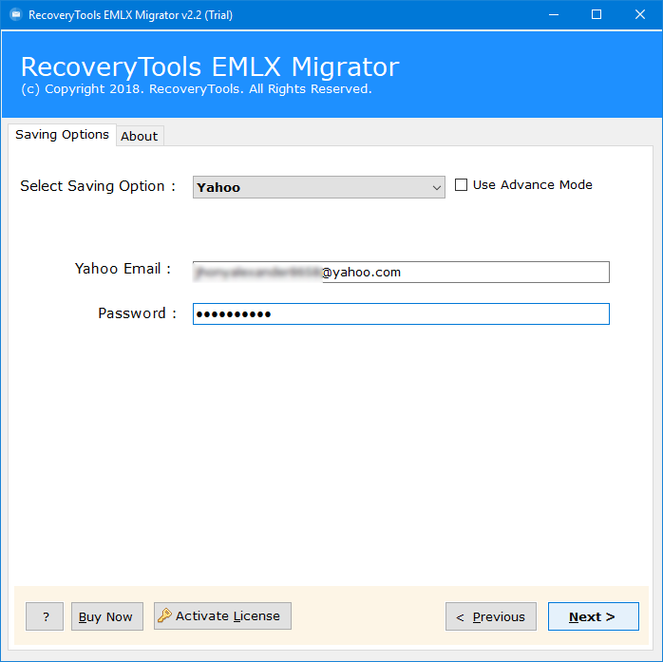Image resolution: width=663 pixels, height=662 pixels.
Task: Click the 'Yahoo Email :' label
Action: click(x=123, y=269)
